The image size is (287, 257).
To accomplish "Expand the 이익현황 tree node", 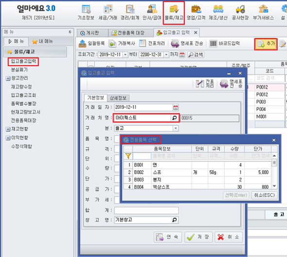I will (8, 138).
